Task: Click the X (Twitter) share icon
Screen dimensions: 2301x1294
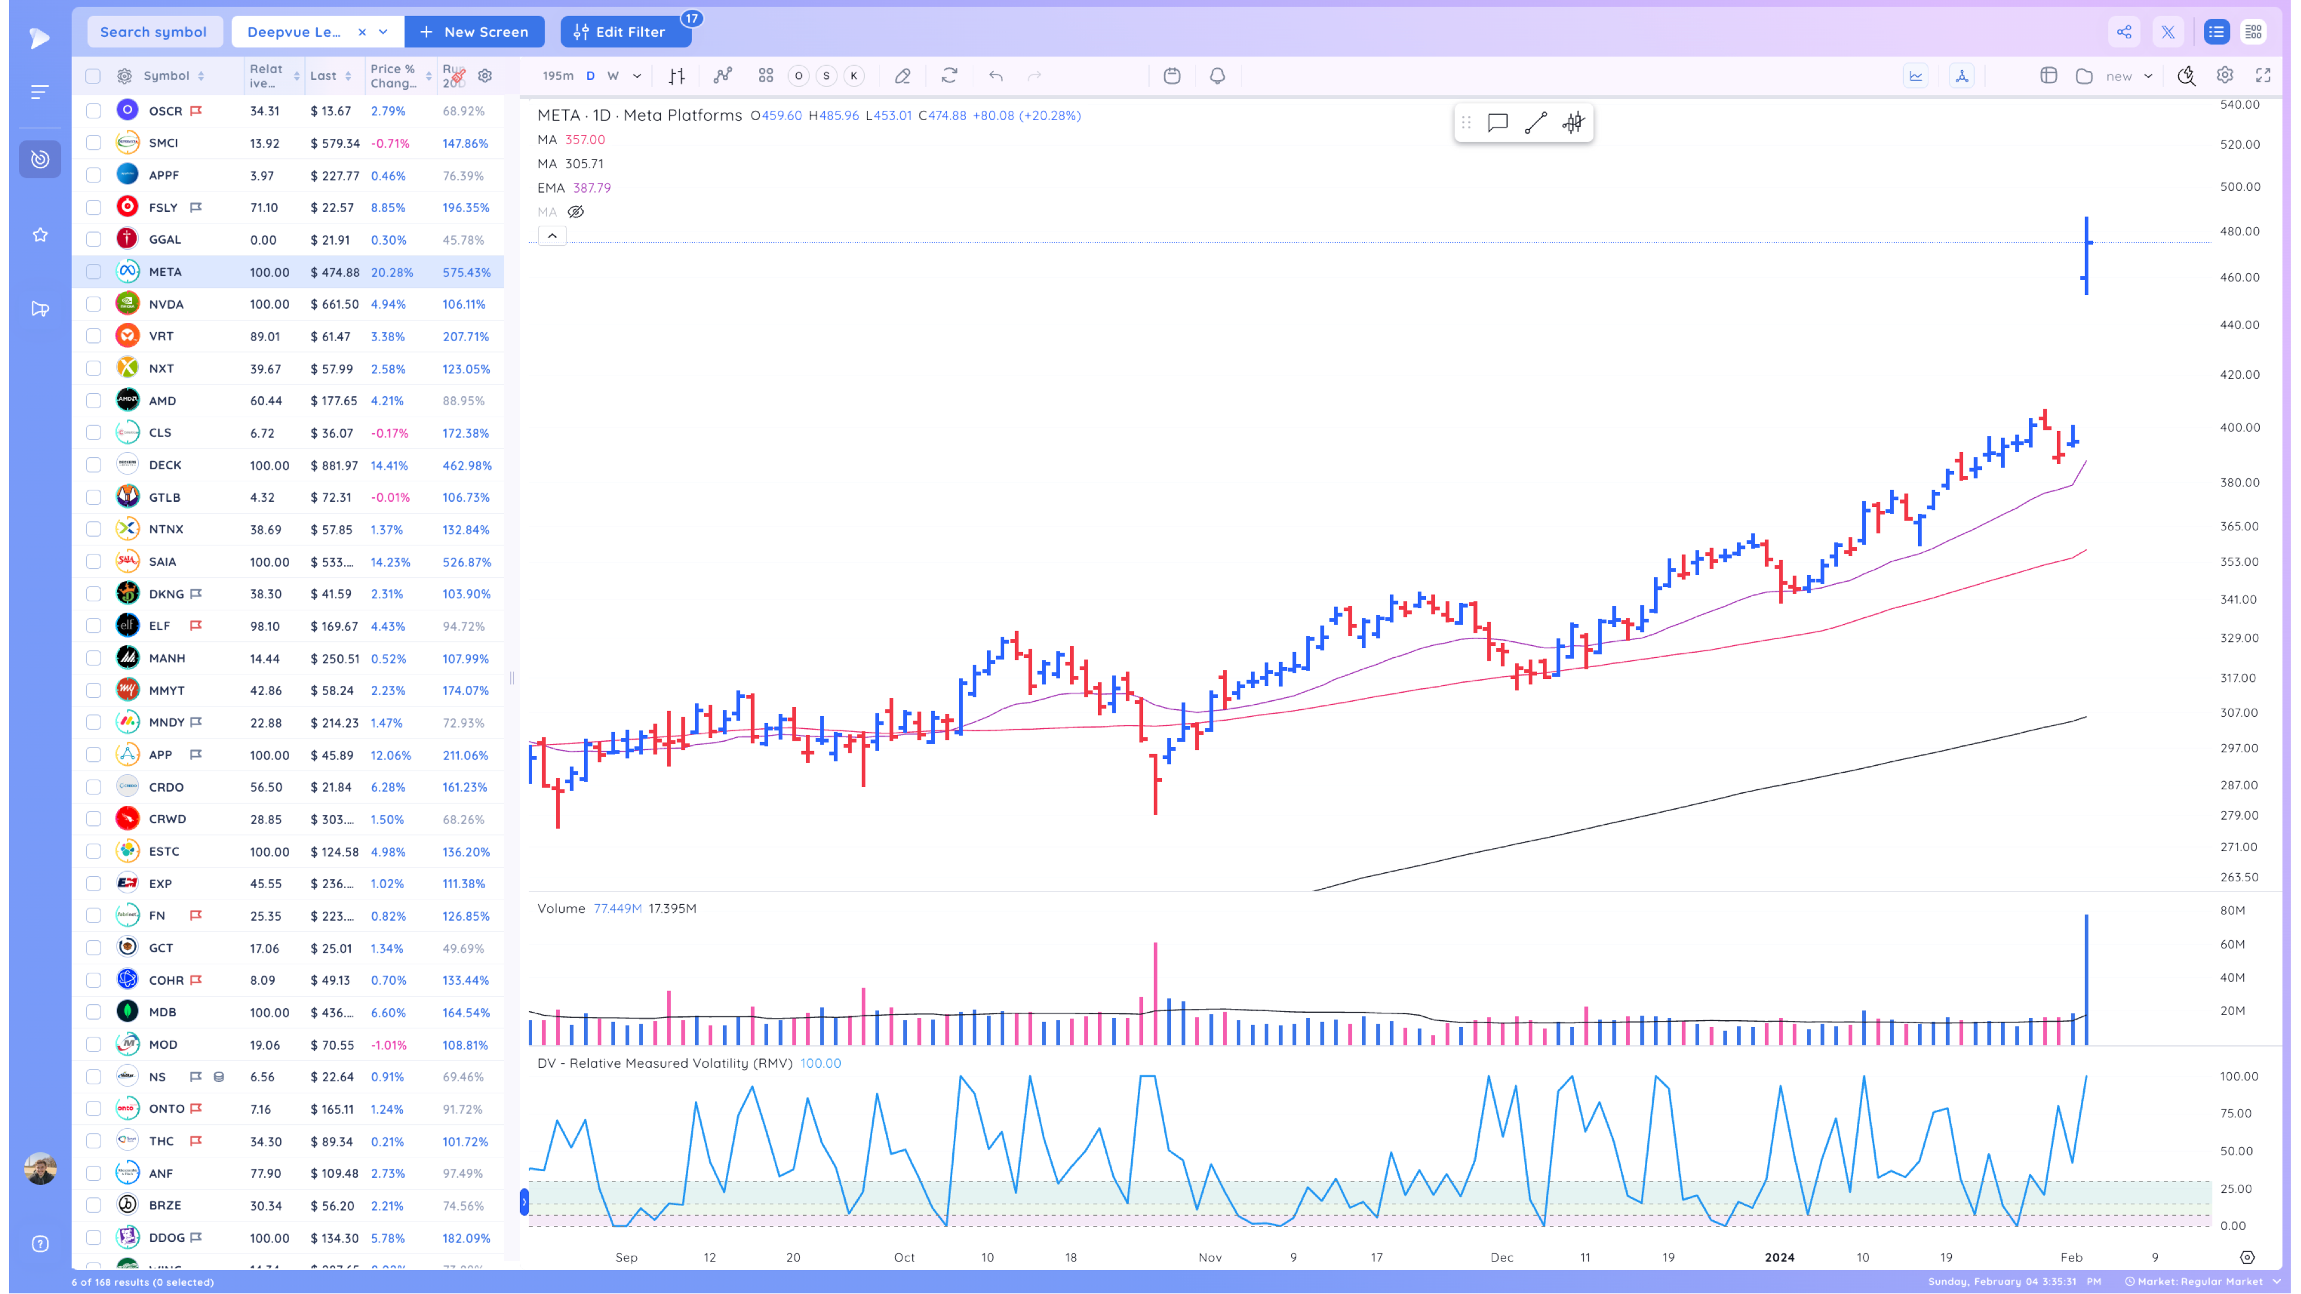Action: click(2168, 32)
